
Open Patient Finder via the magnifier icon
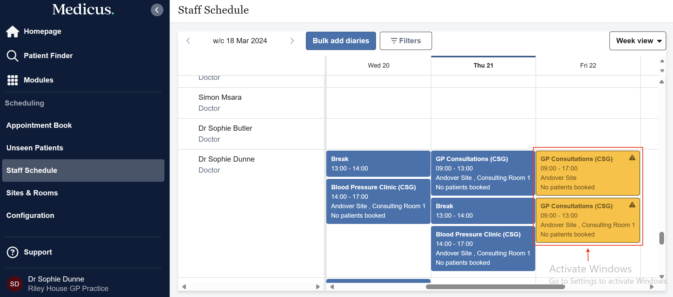(x=12, y=56)
